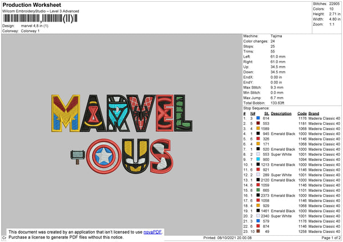
Task: Click the Trims value '55'
Action: (273, 51)
